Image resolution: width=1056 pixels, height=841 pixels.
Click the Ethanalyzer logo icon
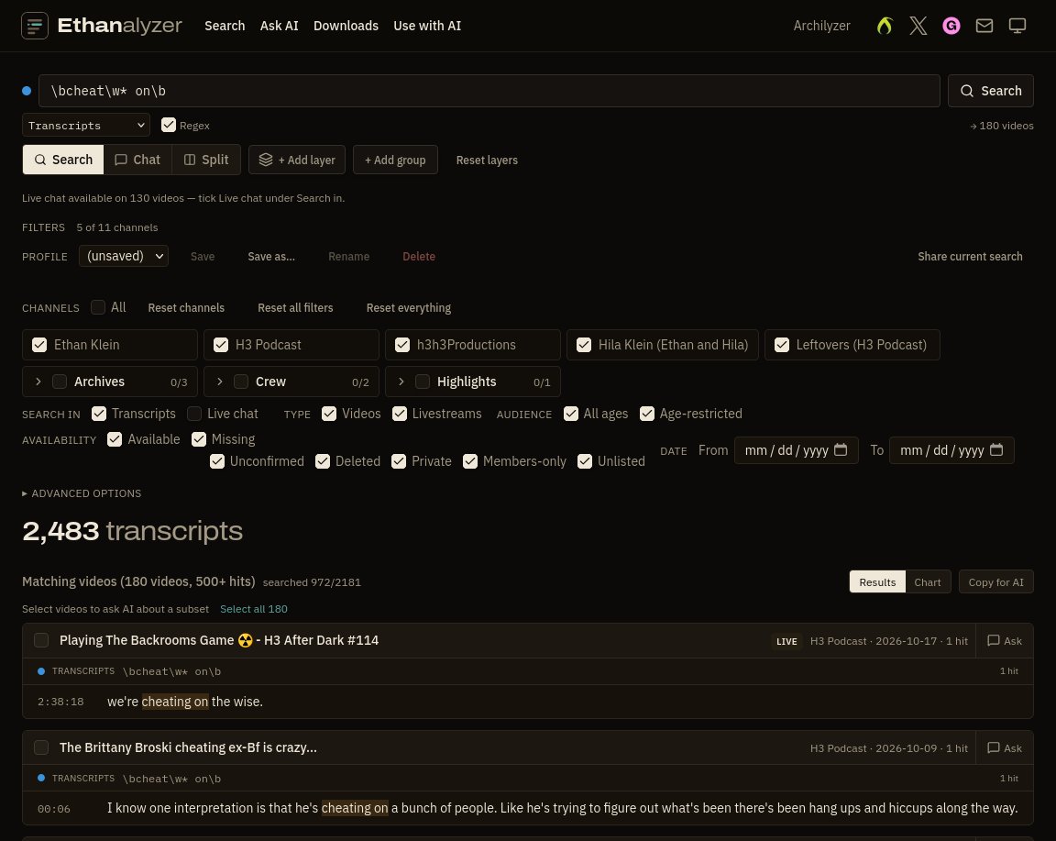pyautogui.click(x=34, y=26)
